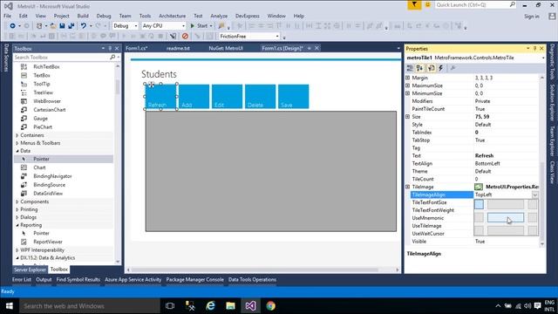Click the red stop-circle toolbar icon
The image size is (558, 314).
point(185,37)
